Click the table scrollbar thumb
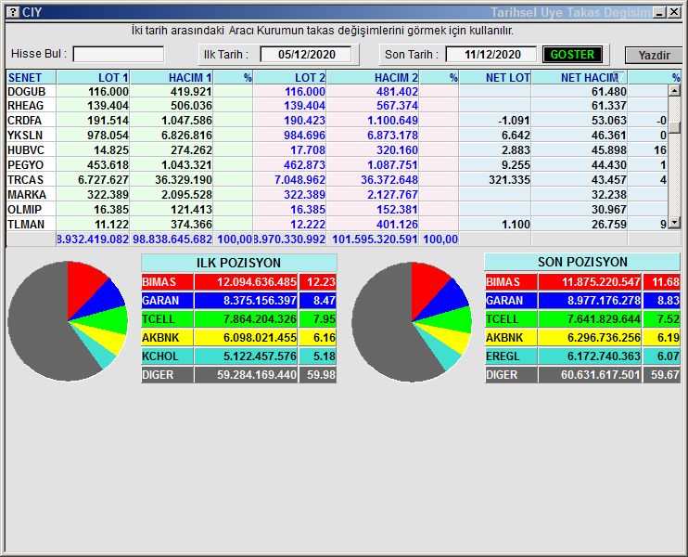This screenshot has height=557, width=688. [674, 127]
